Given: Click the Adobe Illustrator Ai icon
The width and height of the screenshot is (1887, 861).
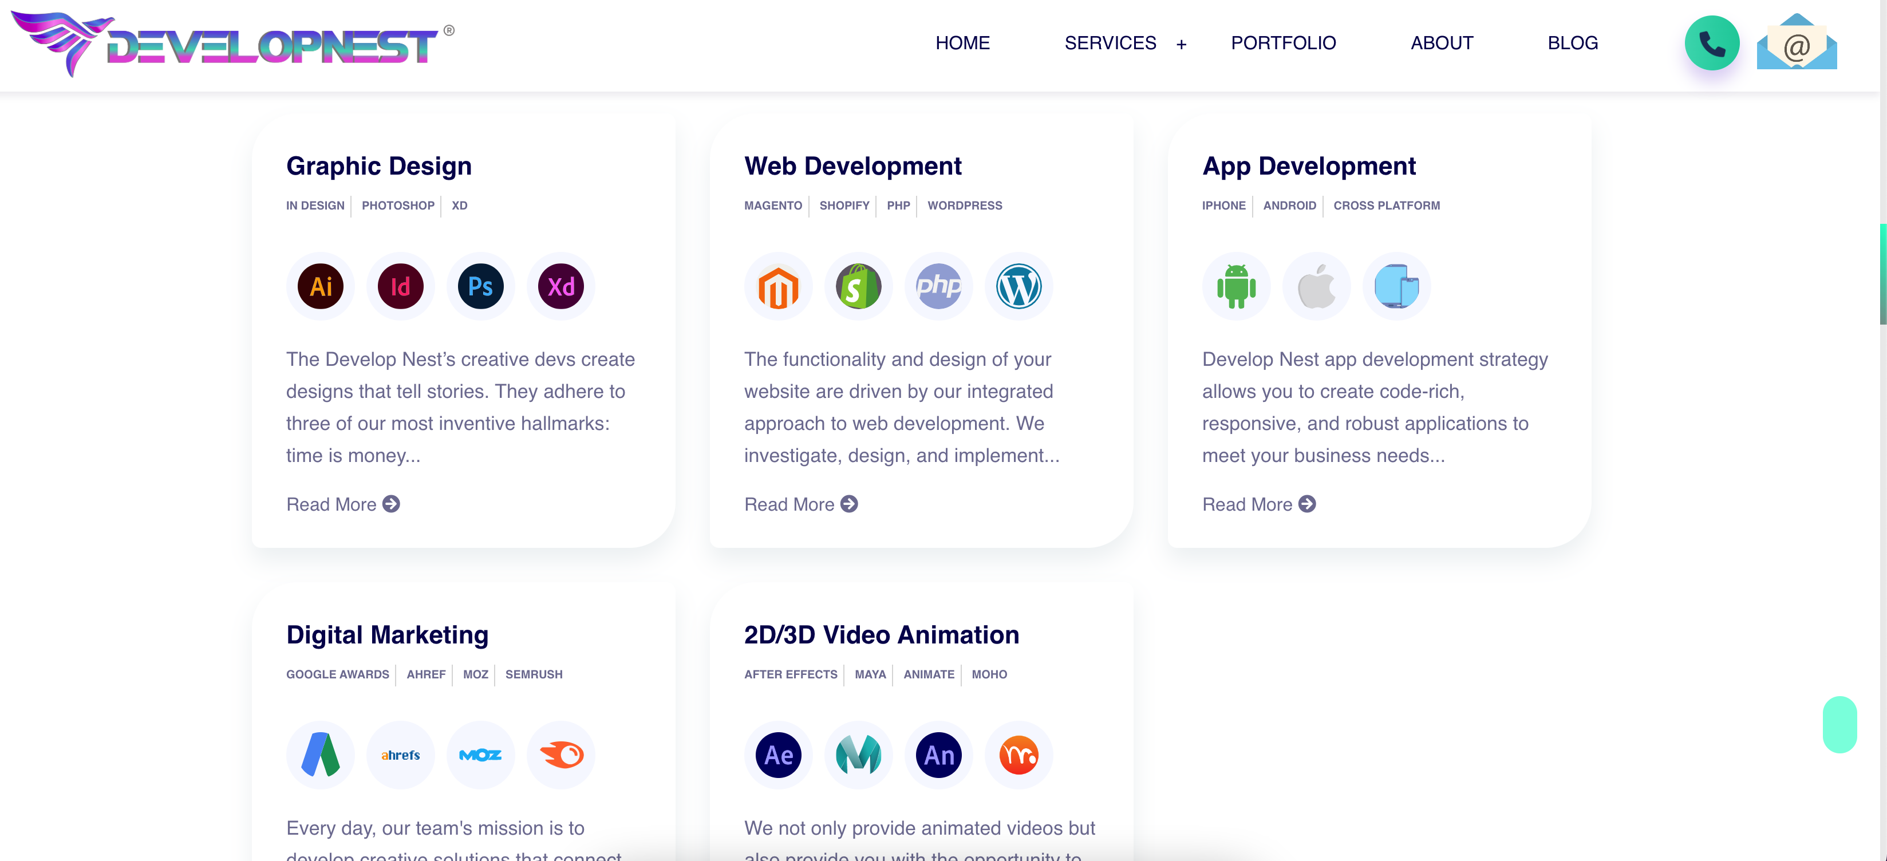Looking at the screenshot, I should 320,286.
